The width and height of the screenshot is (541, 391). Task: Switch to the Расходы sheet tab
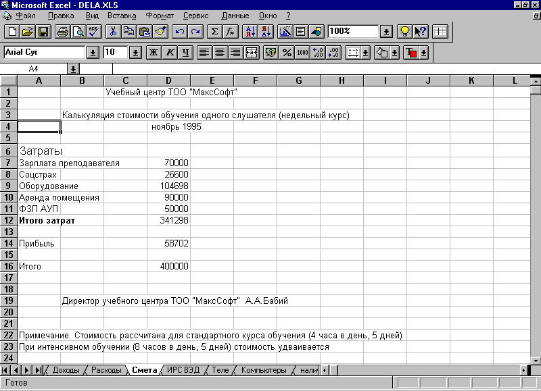coord(106,370)
